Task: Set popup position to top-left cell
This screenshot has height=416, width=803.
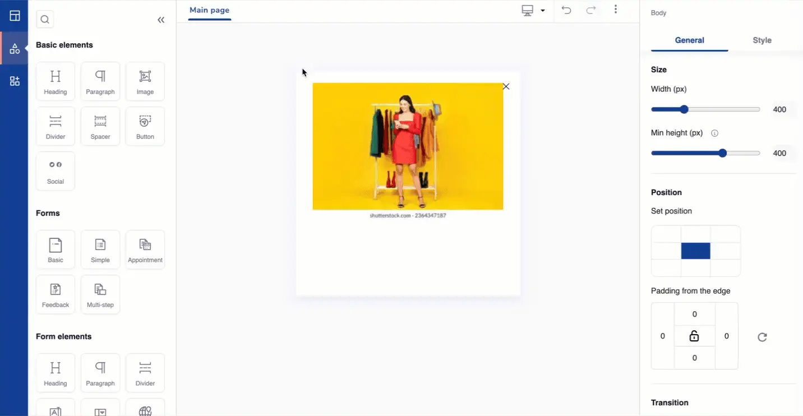Action: [x=666, y=234]
